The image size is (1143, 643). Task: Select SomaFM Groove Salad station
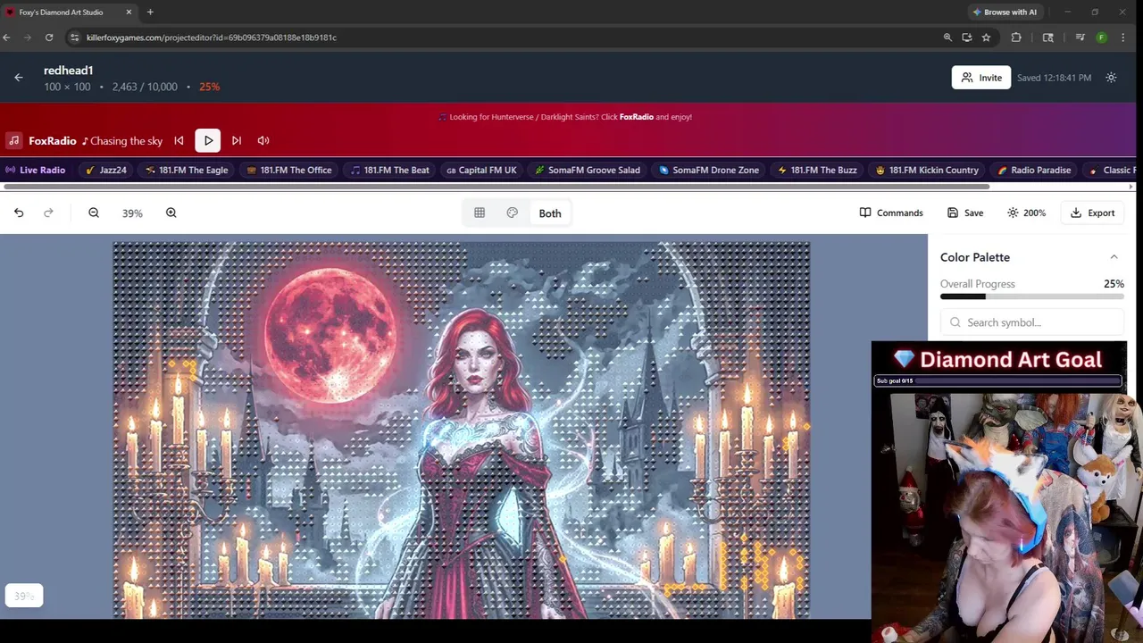tap(588, 170)
